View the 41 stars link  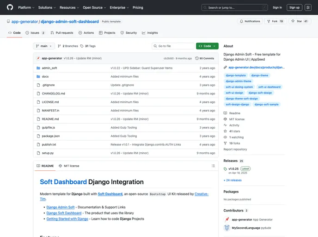[232, 131]
